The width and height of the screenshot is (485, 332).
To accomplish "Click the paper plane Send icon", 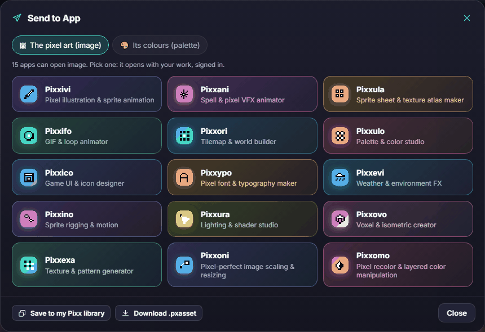I will click(x=17, y=18).
